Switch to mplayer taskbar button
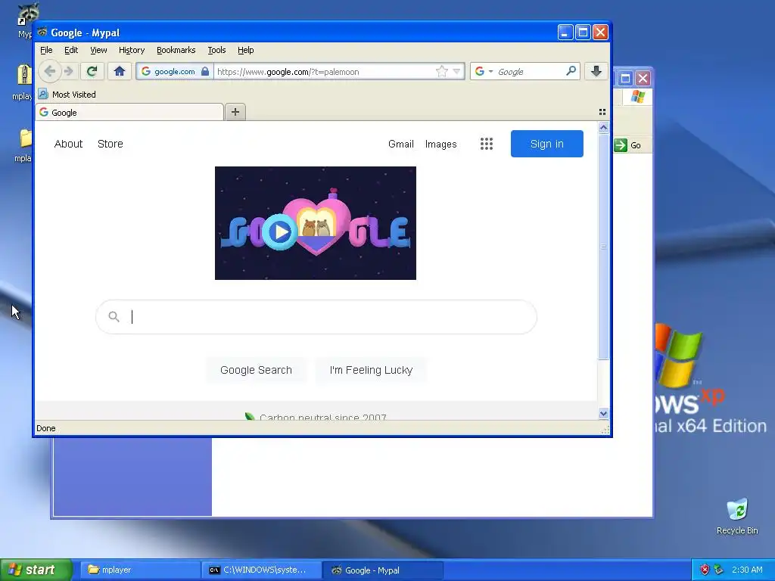775x581 pixels. click(140, 570)
